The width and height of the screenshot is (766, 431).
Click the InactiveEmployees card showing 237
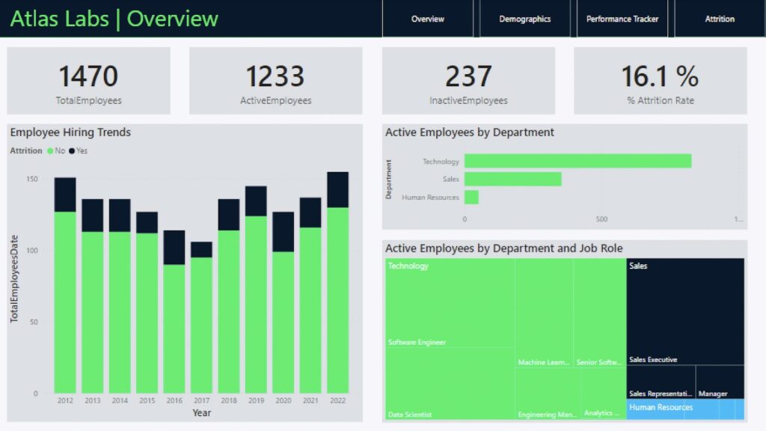(468, 79)
